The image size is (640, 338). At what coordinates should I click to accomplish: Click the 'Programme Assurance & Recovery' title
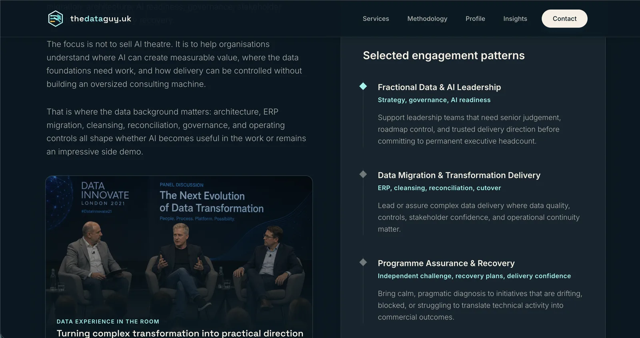[446, 263]
